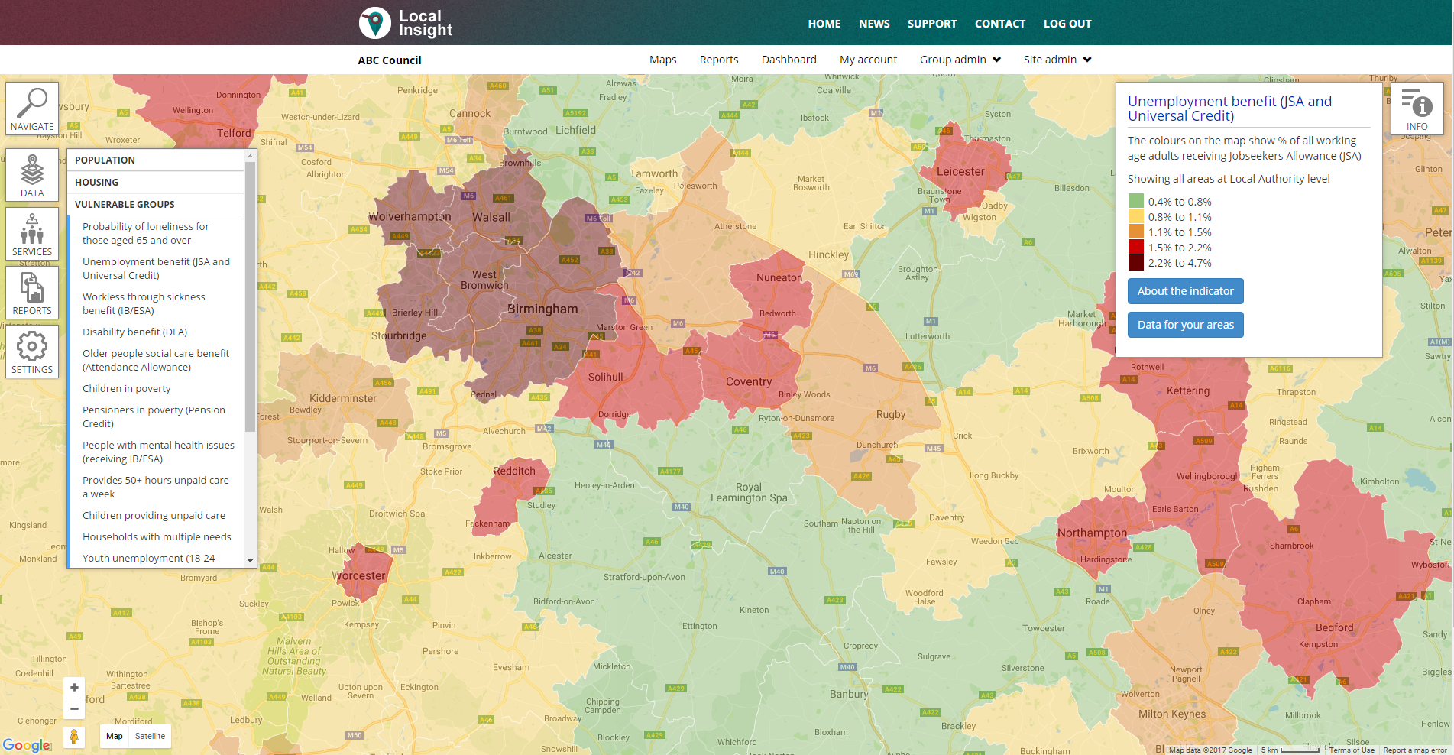Click the 1.1% to 1.5% orange swatch

1136,232
